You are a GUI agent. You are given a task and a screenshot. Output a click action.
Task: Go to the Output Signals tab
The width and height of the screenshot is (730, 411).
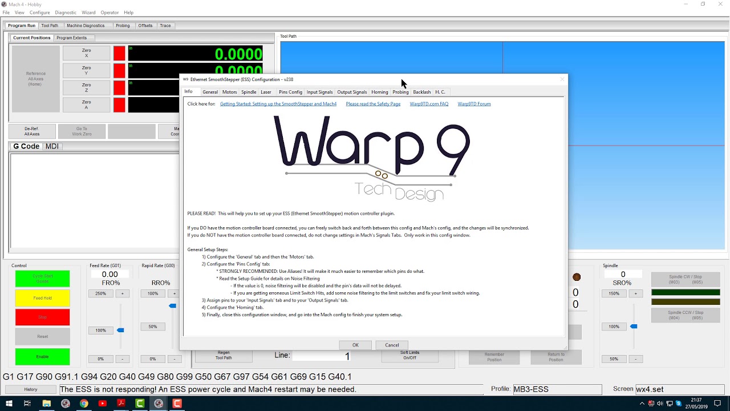[352, 92]
